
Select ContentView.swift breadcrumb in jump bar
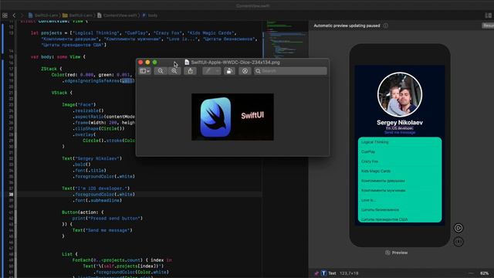tap(117, 15)
